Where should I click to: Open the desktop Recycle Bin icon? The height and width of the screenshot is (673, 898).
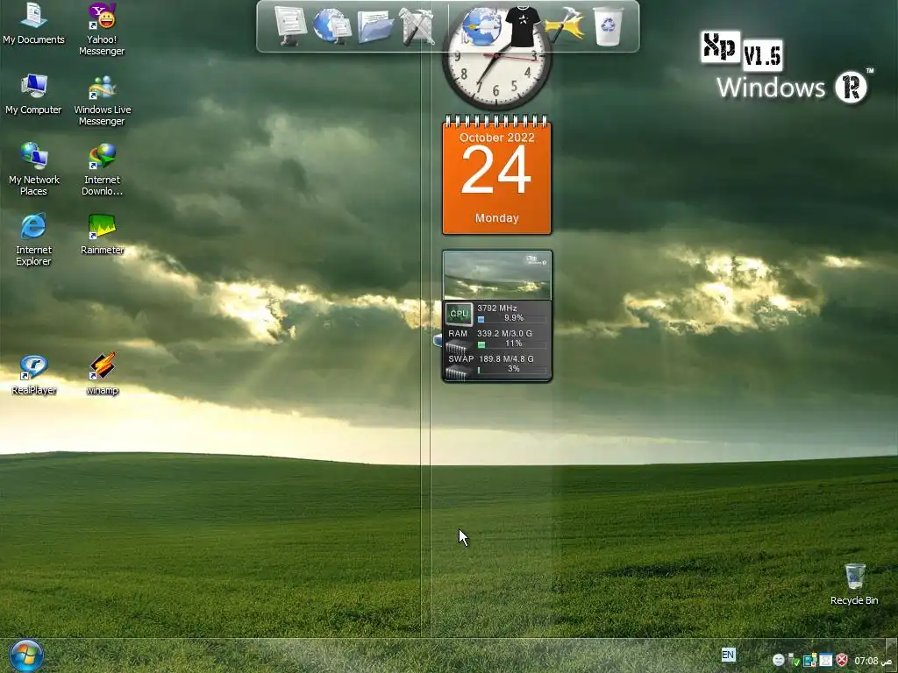point(854,584)
